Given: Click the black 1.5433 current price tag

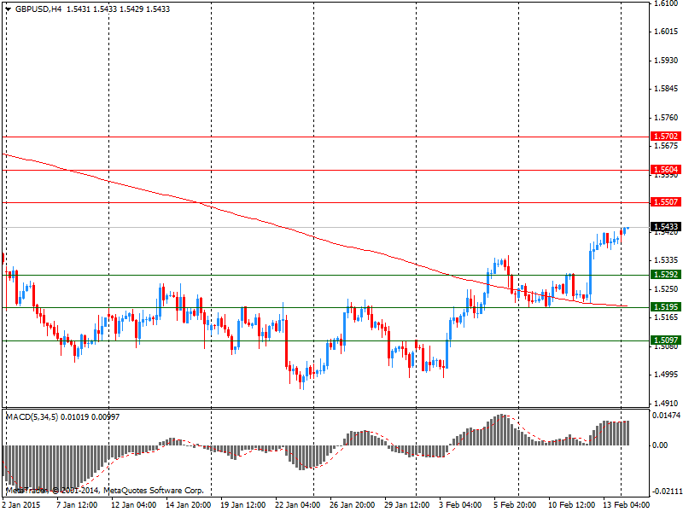Looking at the screenshot, I should [666, 227].
